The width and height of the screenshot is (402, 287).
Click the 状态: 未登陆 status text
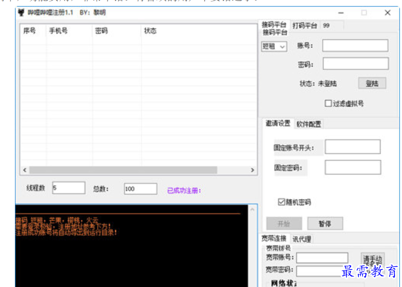pos(318,84)
